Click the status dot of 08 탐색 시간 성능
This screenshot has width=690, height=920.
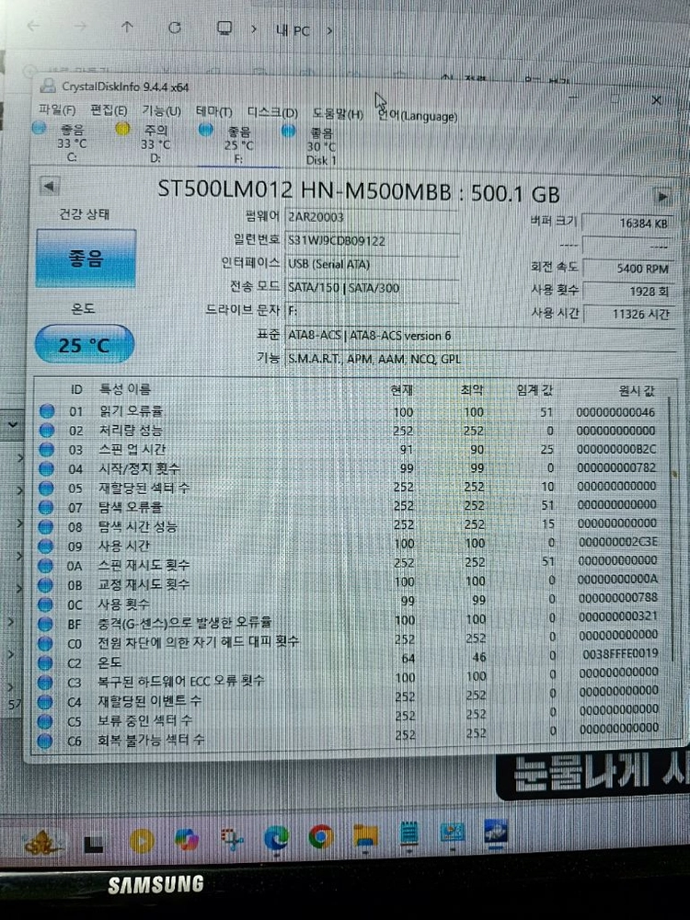click(46, 527)
